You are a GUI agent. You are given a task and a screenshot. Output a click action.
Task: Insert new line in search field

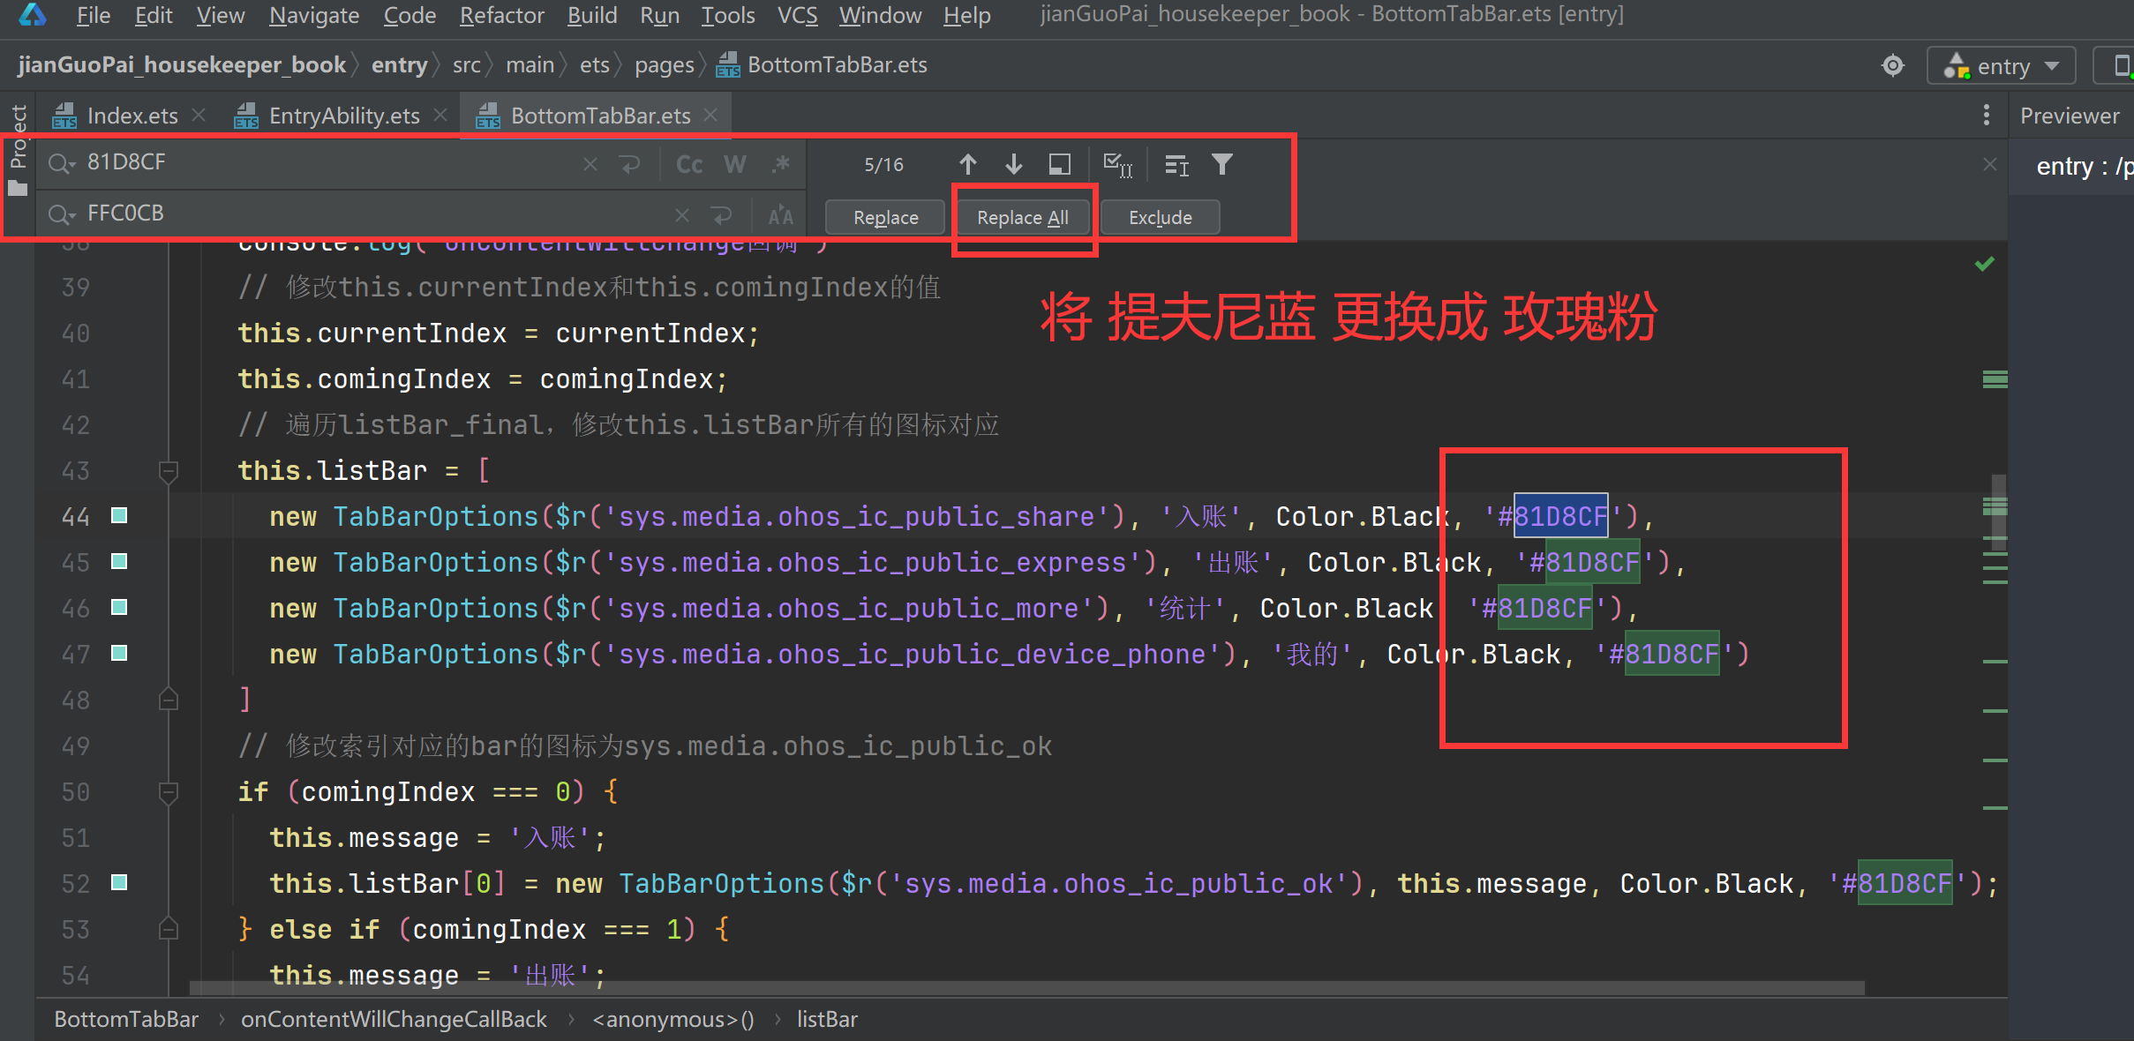pos(630,164)
